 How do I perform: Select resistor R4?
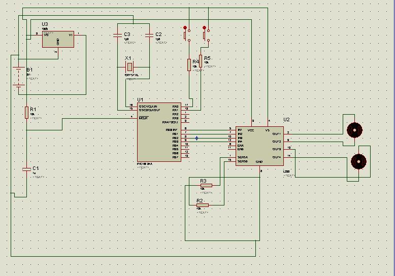189,65
